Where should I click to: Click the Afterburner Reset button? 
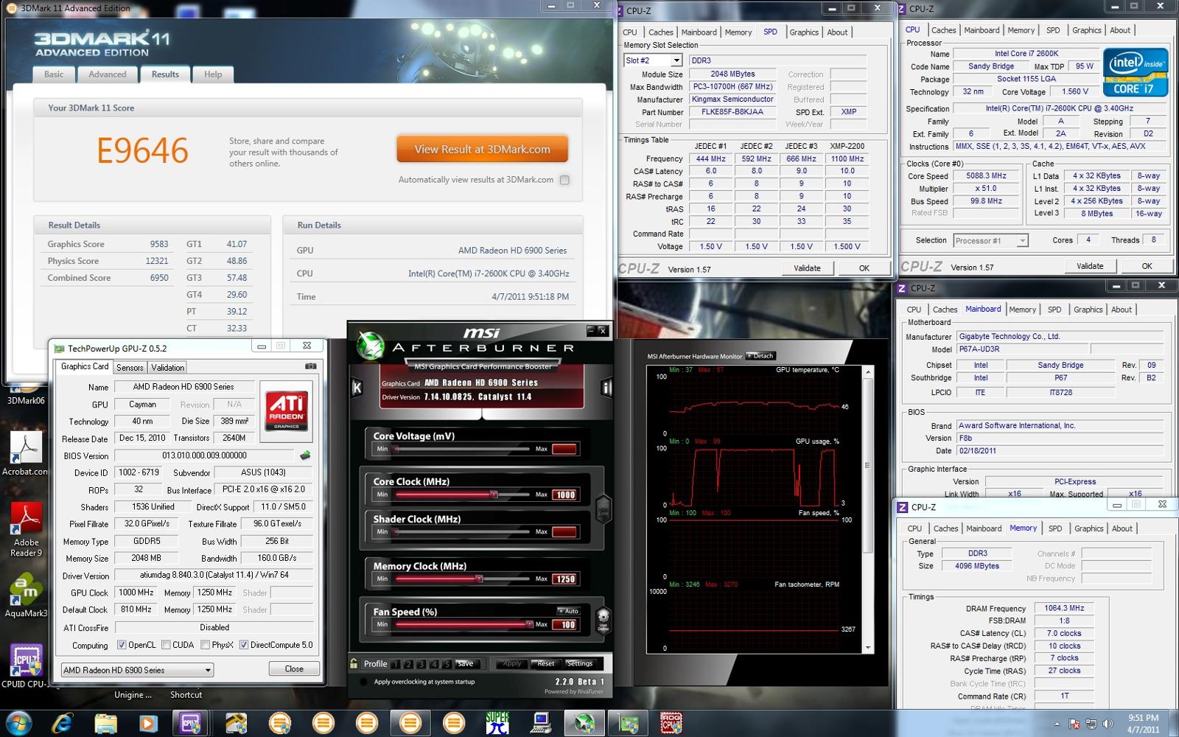545,663
